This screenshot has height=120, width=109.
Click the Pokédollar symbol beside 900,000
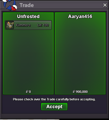pos(74,92)
